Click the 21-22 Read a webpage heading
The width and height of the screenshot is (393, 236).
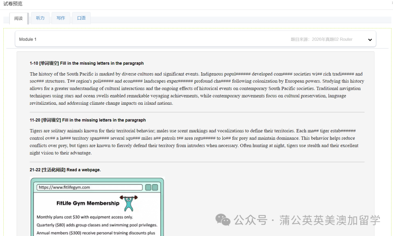coord(65,170)
